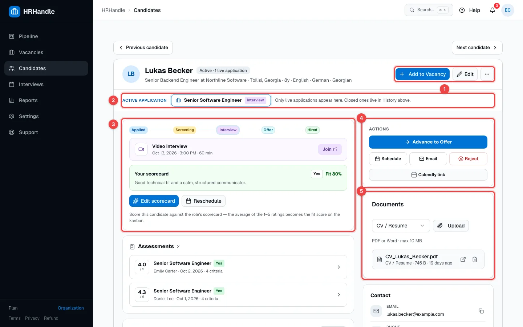523x327 pixels.
Task: Expand Emily Carter's 4.0 assessment
Action: coord(238,267)
